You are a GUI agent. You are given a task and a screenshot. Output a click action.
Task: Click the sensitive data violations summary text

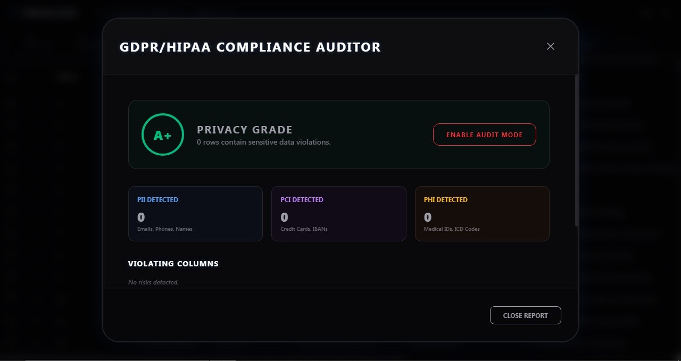pos(264,142)
